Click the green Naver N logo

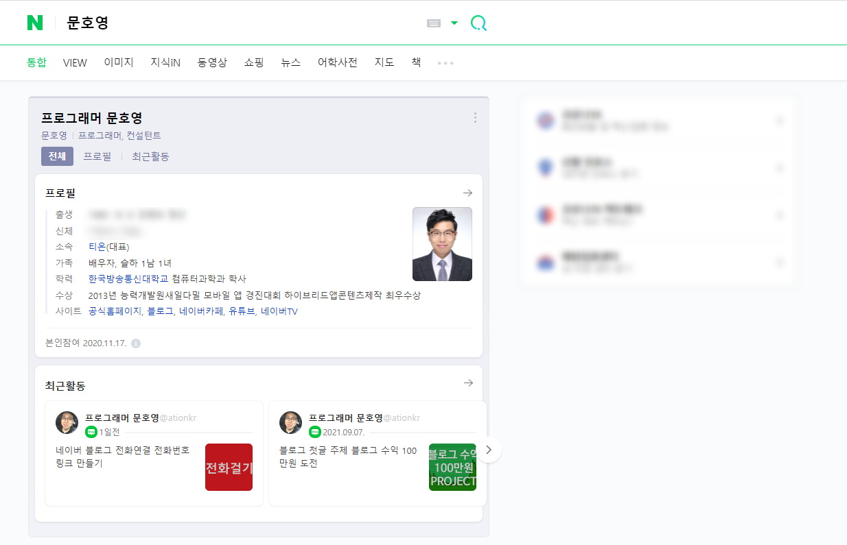tap(35, 23)
